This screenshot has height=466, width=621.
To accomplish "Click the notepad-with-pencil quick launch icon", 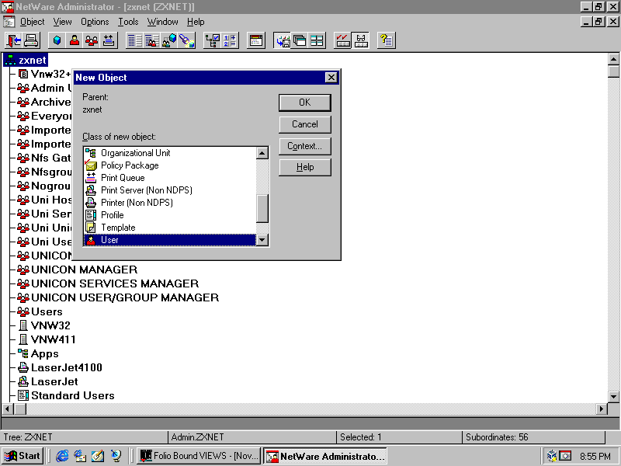I will coord(98,456).
